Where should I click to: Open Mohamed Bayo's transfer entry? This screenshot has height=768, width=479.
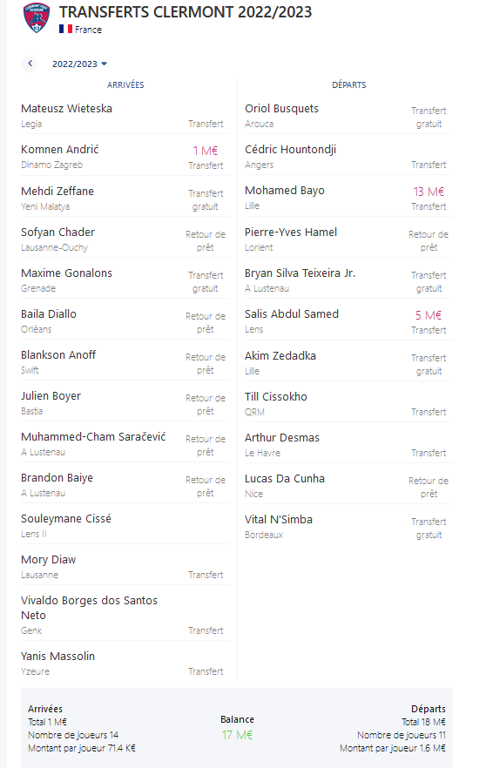[348, 198]
